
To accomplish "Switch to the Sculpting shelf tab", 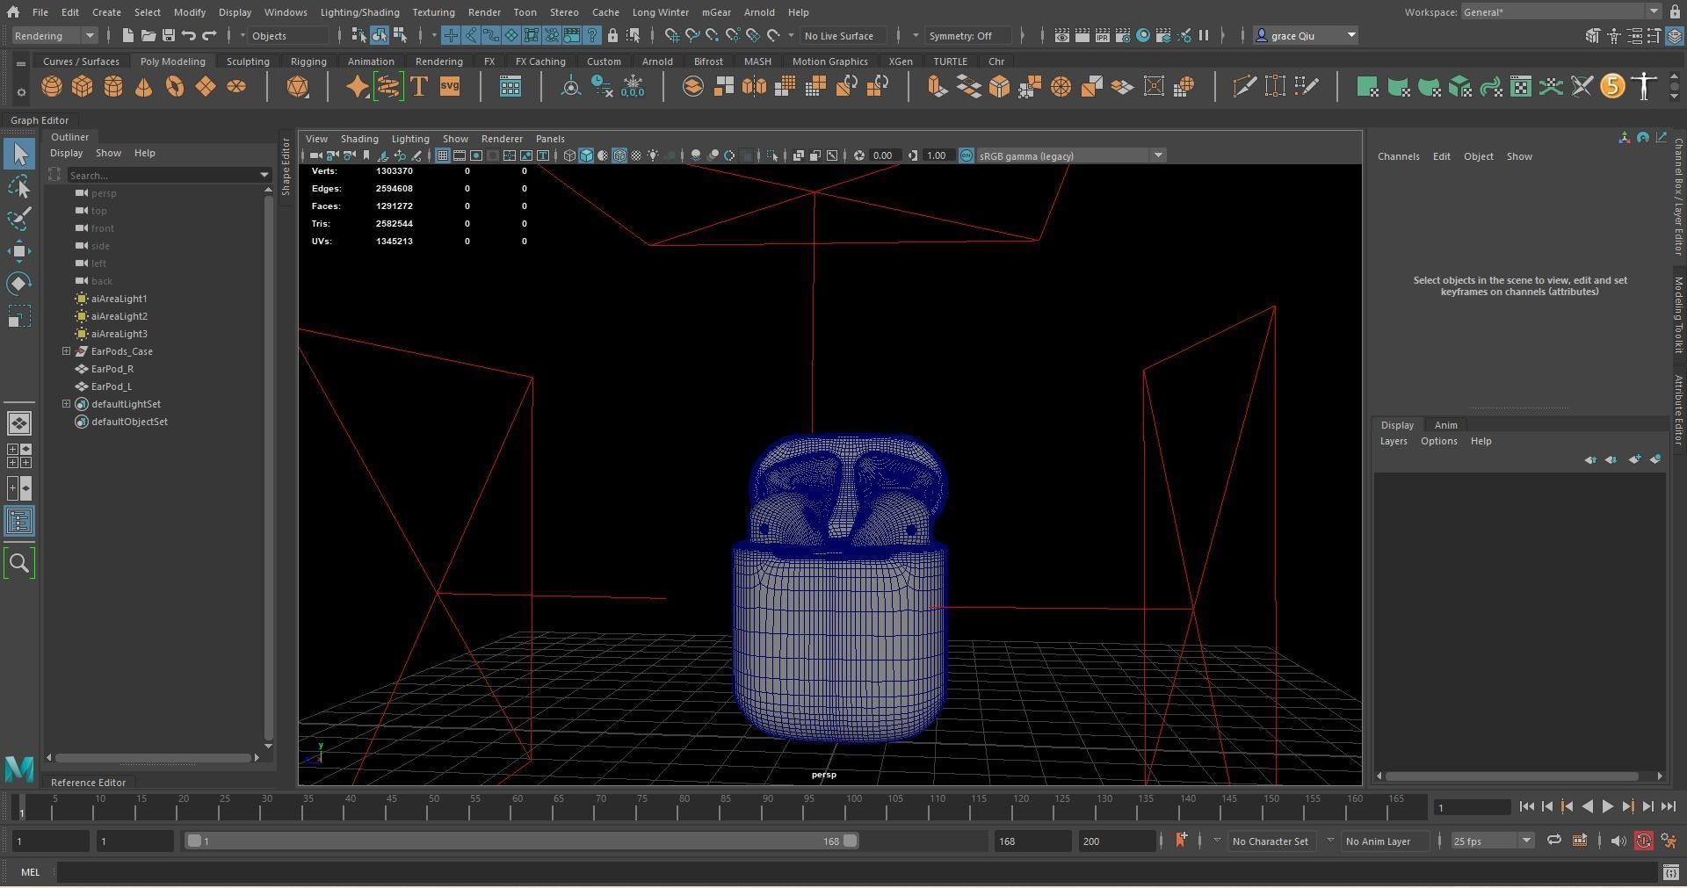I will pyautogui.click(x=248, y=61).
